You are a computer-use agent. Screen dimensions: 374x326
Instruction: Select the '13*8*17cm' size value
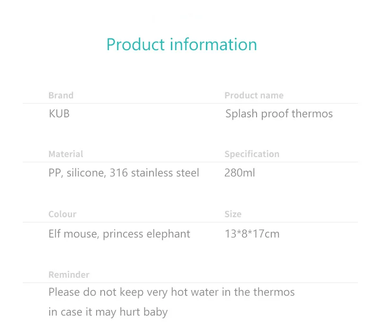(252, 234)
